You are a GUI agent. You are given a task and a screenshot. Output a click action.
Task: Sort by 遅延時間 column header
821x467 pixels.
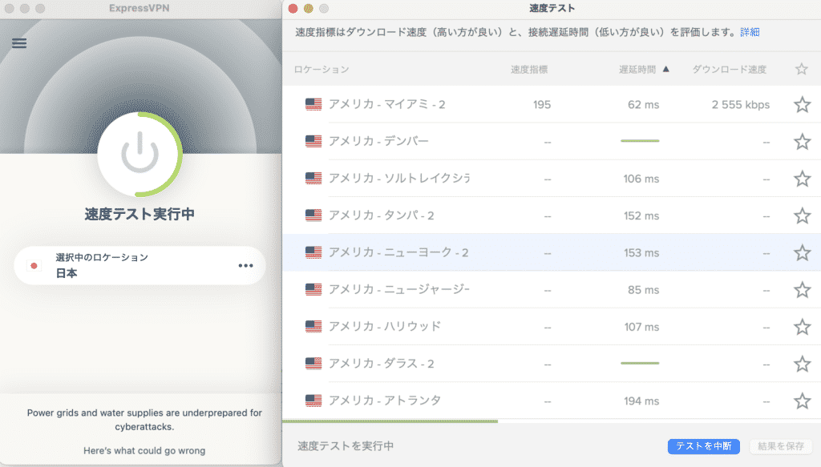637,70
